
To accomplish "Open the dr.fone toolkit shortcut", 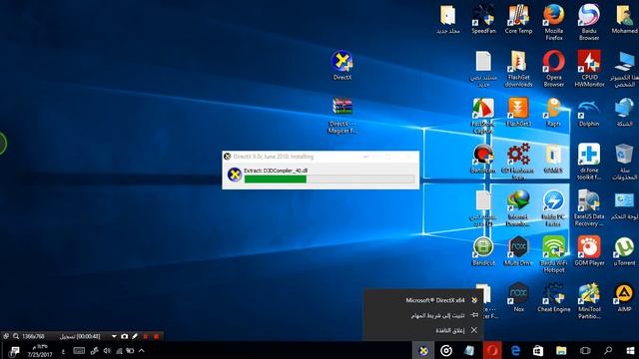I will point(589,162).
